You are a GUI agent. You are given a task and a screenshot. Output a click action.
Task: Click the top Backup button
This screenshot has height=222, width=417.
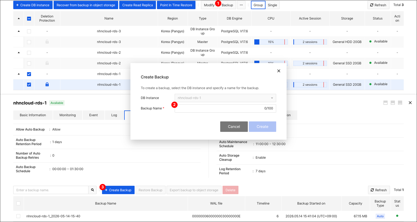pyautogui.click(x=227, y=5)
